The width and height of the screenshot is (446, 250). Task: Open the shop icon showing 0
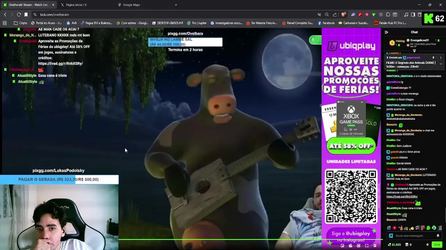coord(408,245)
